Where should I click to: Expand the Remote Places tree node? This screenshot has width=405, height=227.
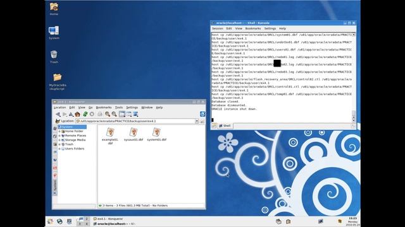(x=59, y=136)
